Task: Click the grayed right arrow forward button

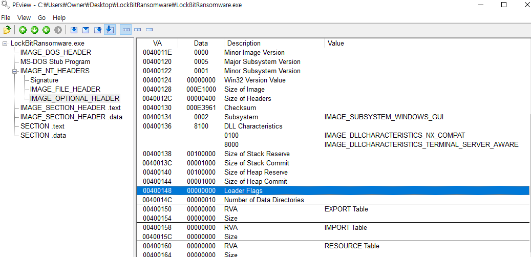Action: [58, 30]
